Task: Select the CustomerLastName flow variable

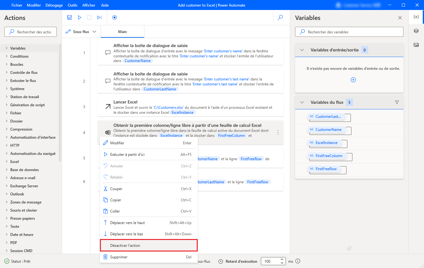Action: [x=326, y=117]
